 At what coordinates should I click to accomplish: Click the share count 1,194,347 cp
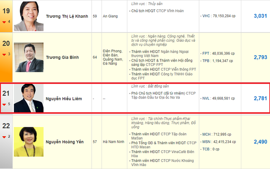point(222,61)
